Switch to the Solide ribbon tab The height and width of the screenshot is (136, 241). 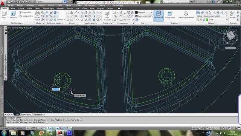click(x=12, y=8)
